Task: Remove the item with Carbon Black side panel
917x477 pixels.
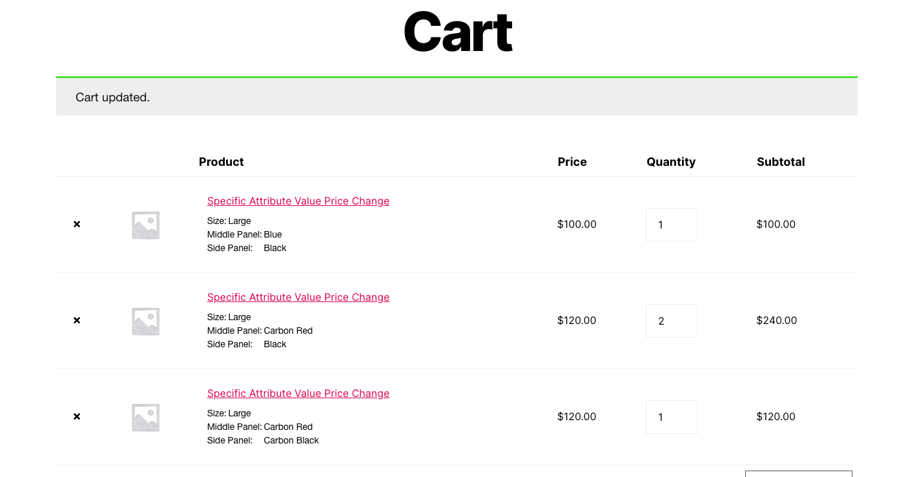Action: [x=77, y=416]
